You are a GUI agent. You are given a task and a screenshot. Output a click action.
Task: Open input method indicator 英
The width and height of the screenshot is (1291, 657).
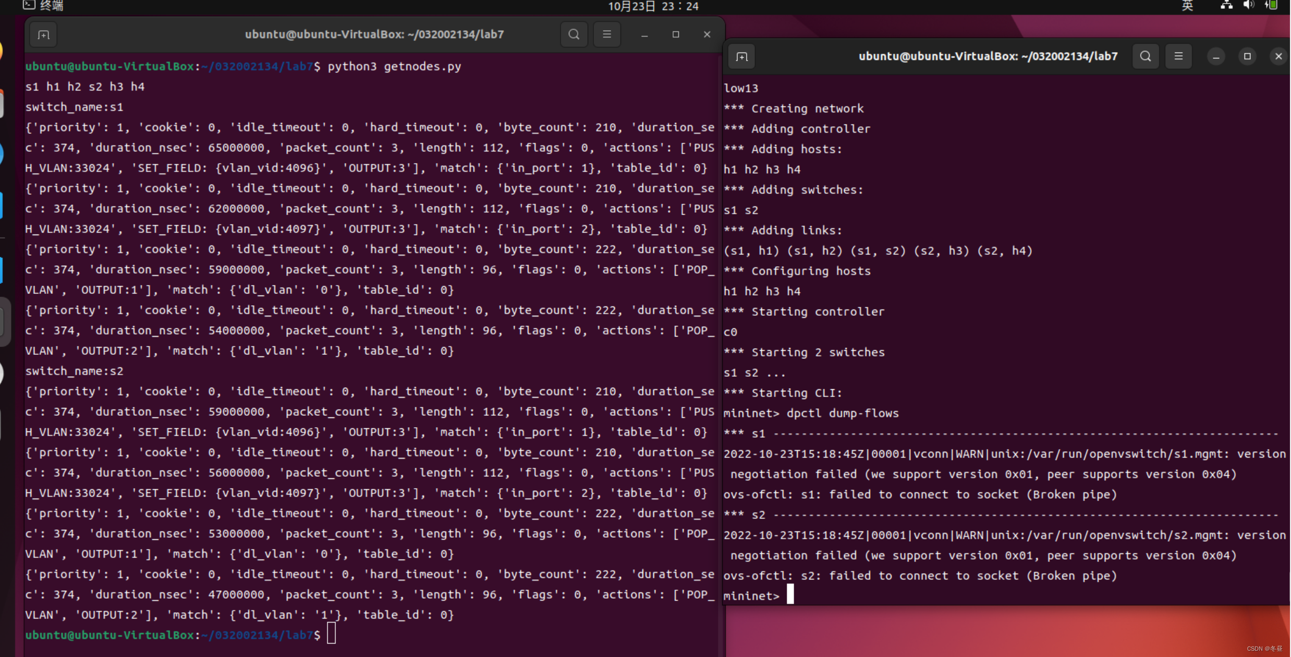pos(1187,6)
